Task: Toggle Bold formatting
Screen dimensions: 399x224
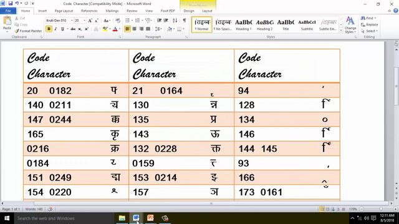Action: pyautogui.click(x=49, y=29)
